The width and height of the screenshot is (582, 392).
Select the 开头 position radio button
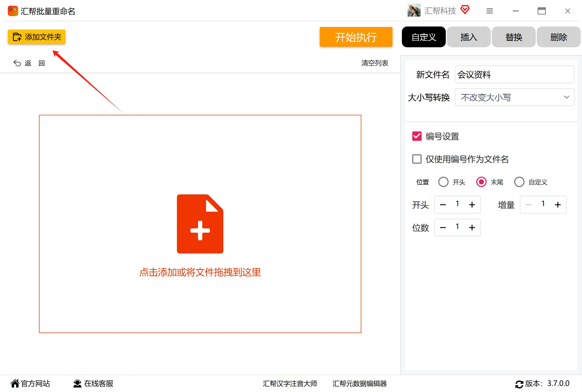[x=443, y=182]
